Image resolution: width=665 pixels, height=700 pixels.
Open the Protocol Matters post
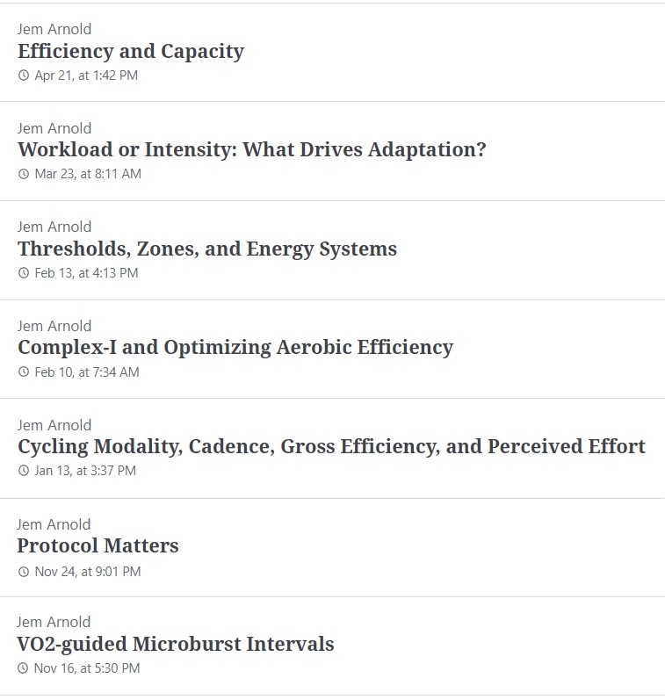point(98,545)
